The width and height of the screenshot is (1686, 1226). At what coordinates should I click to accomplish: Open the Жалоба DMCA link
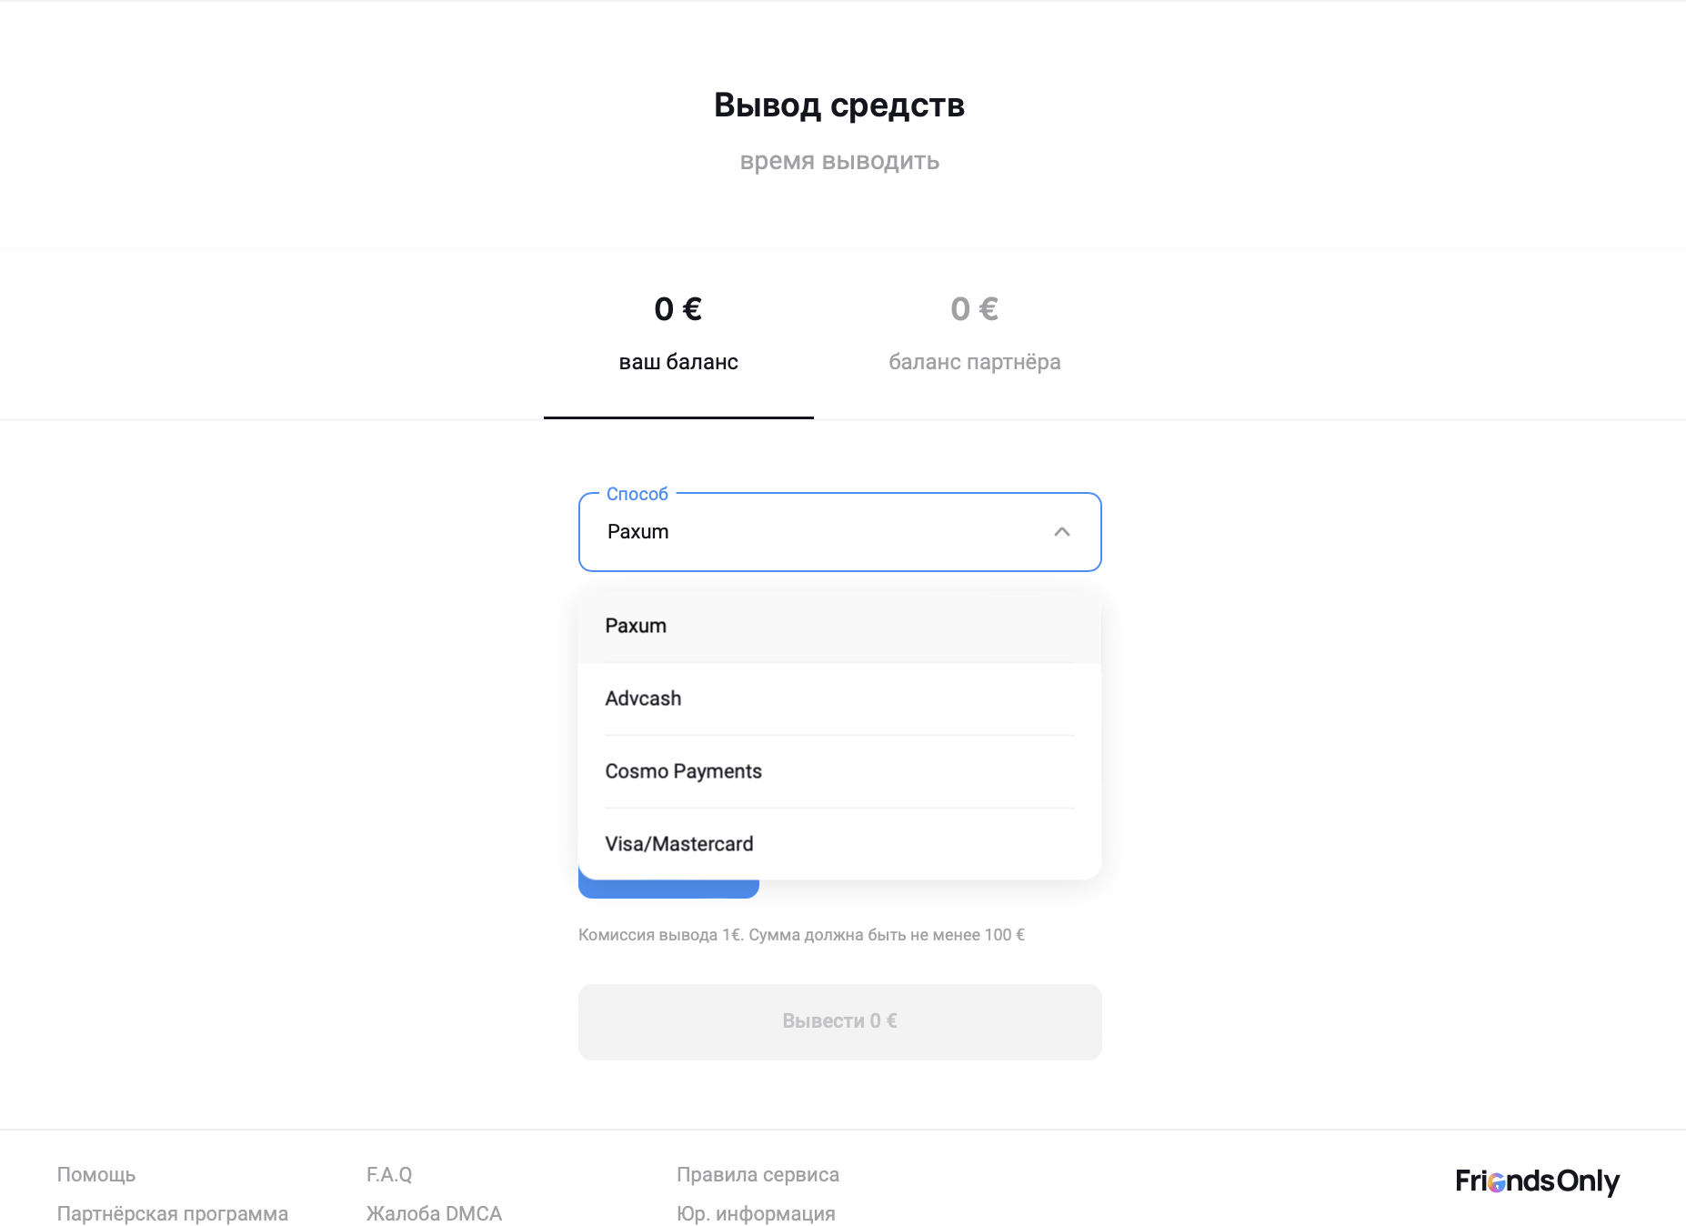tap(434, 1213)
